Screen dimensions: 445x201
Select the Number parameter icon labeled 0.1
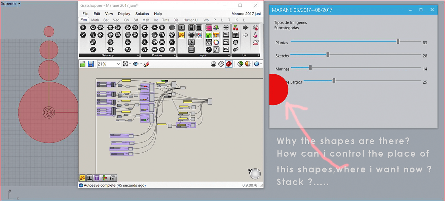(145, 42)
